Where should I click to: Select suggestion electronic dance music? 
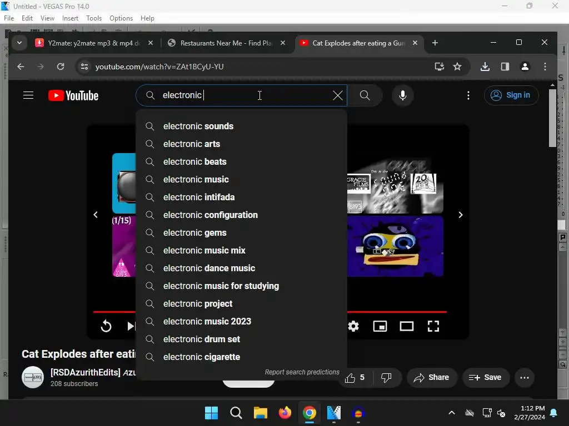click(x=241, y=268)
